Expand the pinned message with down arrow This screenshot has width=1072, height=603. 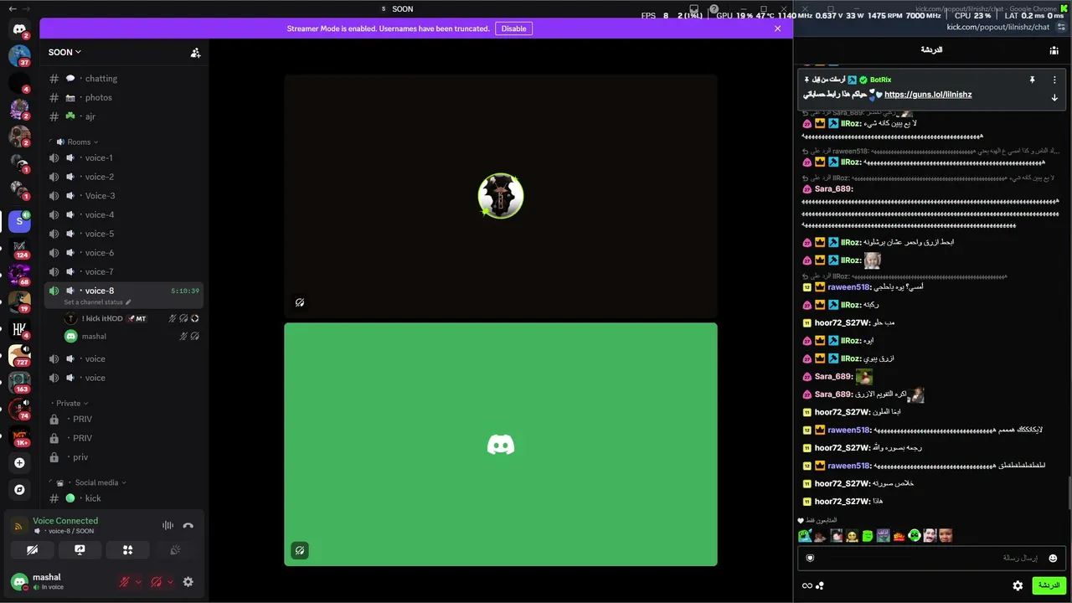[x=1054, y=98]
